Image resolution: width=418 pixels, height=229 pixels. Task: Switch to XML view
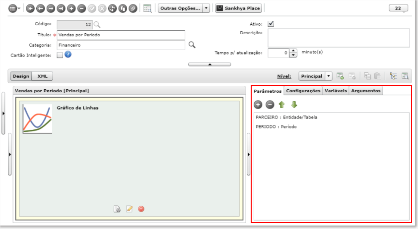[42, 76]
